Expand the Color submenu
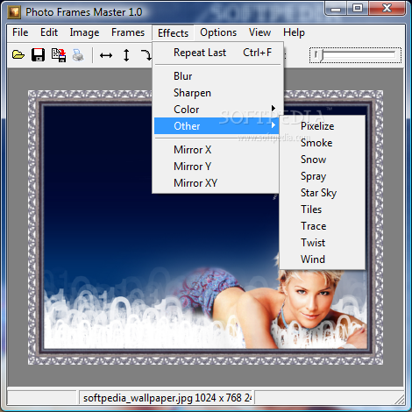 (217, 110)
